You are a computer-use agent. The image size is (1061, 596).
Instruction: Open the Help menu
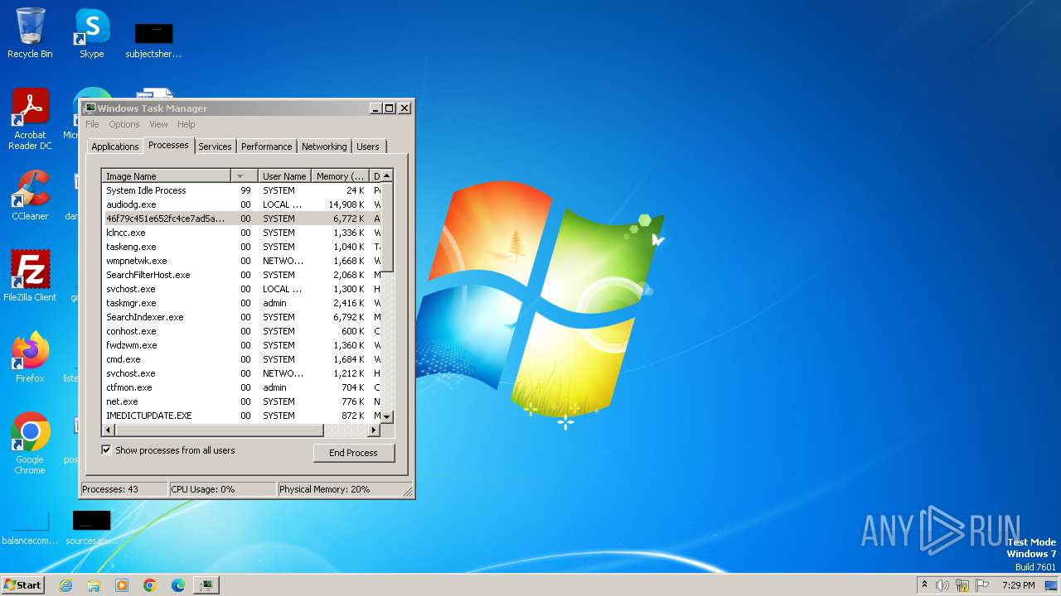[x=187, y=124]
